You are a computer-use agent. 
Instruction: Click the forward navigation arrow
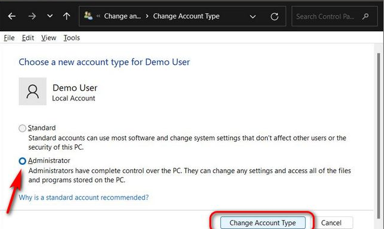point(32,16)
